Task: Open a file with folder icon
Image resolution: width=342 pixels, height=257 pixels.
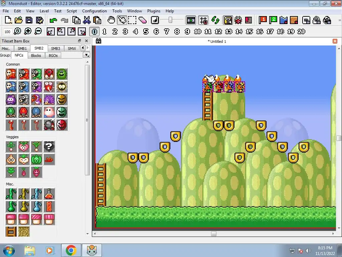Action: (19, 20)
